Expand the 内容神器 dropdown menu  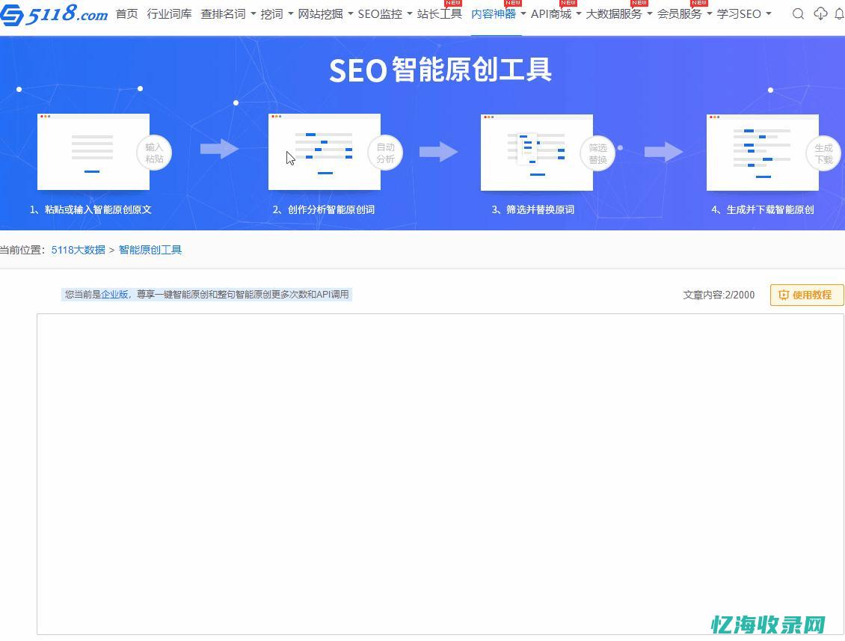(x=495, y=13)
